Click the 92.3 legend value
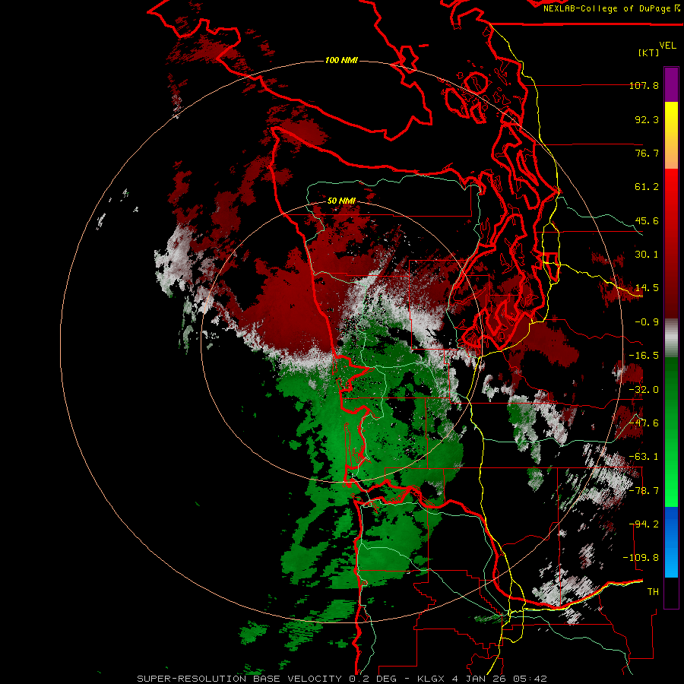Screen dimensions: 684x684 click(647, 119)
